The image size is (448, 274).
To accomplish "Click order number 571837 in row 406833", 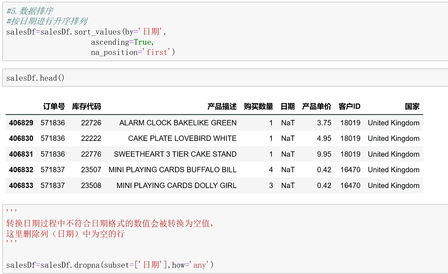I will tap(53, 185).
